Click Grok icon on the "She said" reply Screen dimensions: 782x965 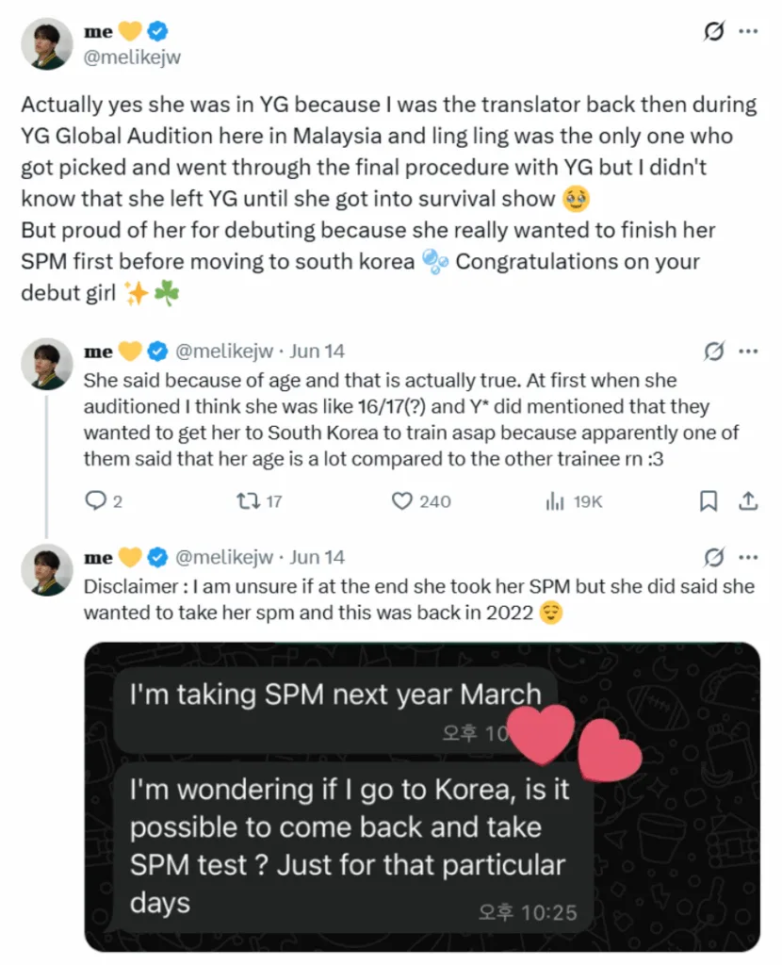[714, 352]
